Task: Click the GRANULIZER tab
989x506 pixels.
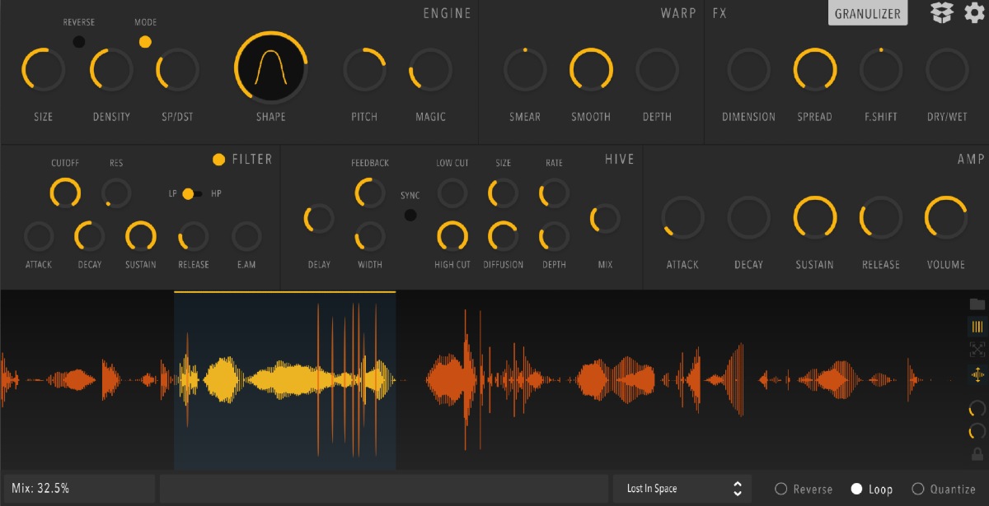Action: (x=867, y=13)
